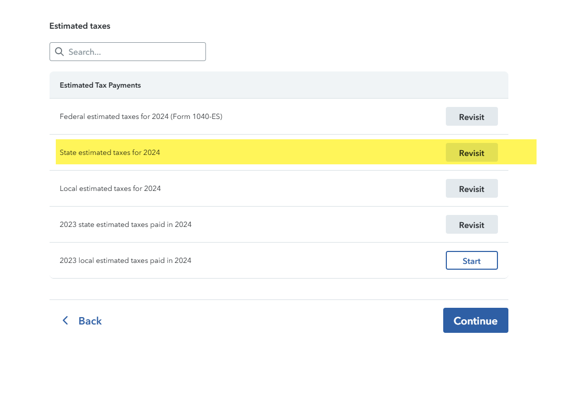
Task: Revisit 2023 state estimated taxes paid in 2024
Action: click(471, 225)
